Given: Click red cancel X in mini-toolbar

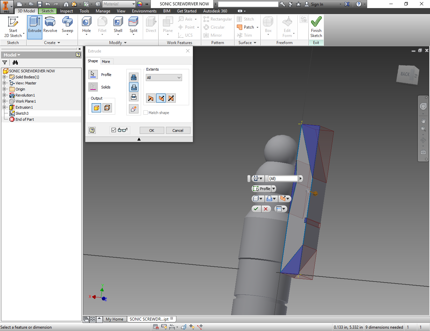Looking at the screenshot, I should (266, 209).
